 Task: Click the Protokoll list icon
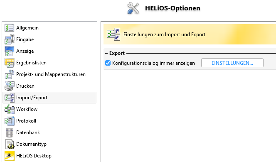point(9,121)
